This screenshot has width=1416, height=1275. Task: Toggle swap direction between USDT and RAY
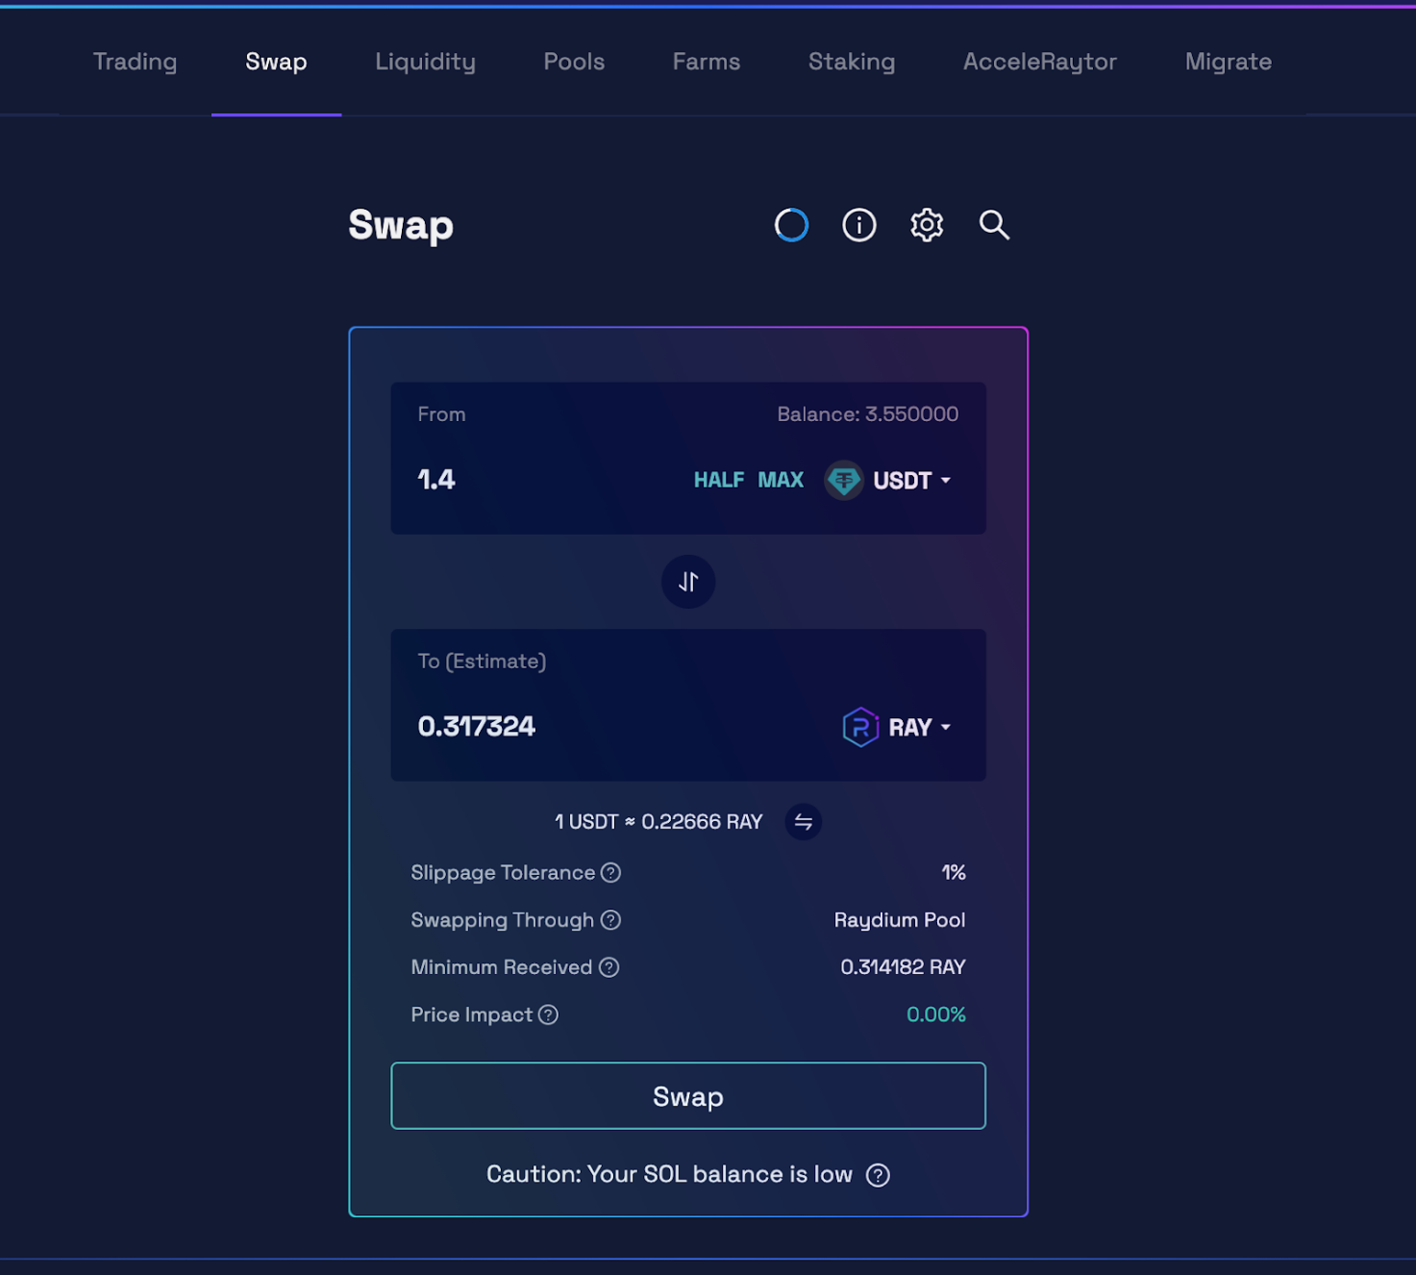point(688,582)
